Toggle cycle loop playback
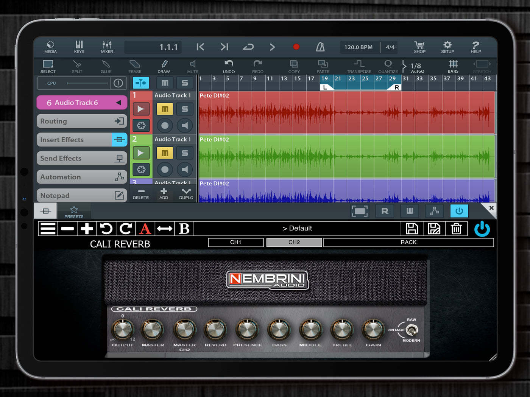This screenshot has width=530, height=397. (x=248, y=47)
